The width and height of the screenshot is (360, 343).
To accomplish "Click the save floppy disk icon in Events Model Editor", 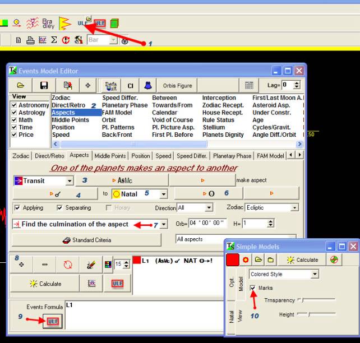I will coord(44,85).
